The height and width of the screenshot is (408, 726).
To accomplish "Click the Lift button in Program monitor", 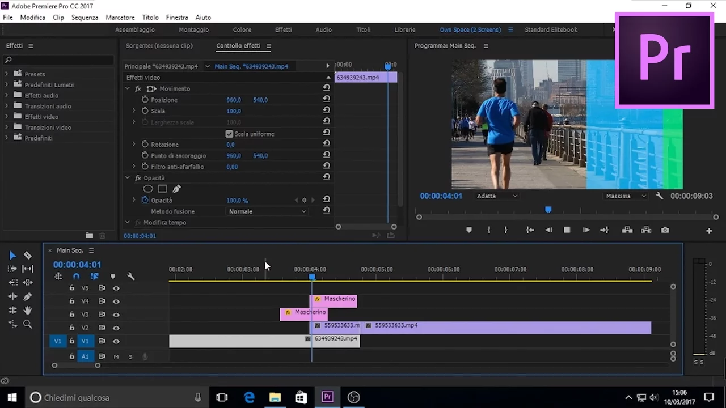I will click(x=627, y=230).
